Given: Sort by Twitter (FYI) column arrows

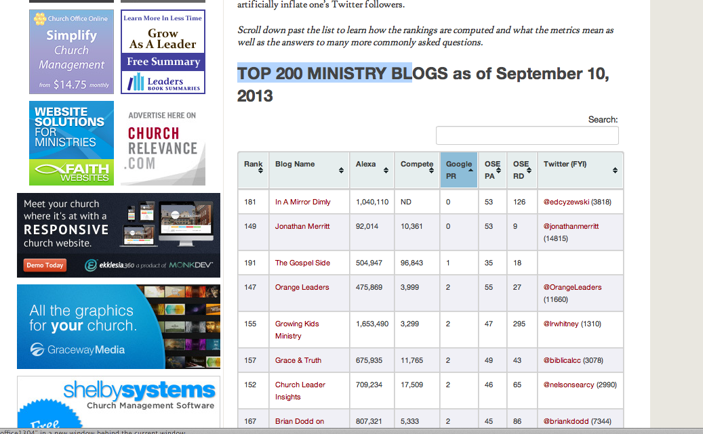Looking at the screenshot, I should click(x=615, y=171).
